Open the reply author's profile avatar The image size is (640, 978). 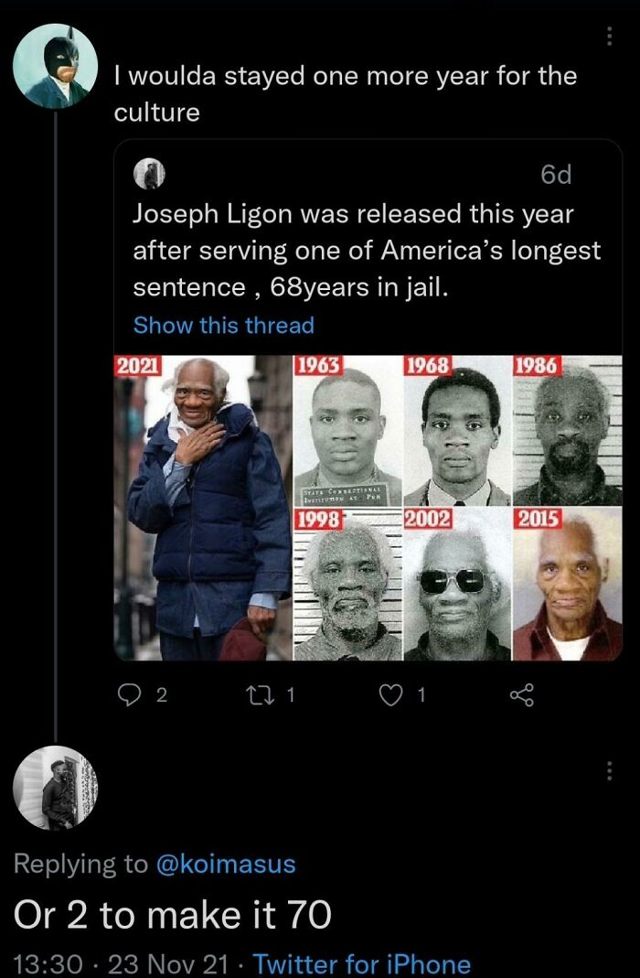click(56, 788)
